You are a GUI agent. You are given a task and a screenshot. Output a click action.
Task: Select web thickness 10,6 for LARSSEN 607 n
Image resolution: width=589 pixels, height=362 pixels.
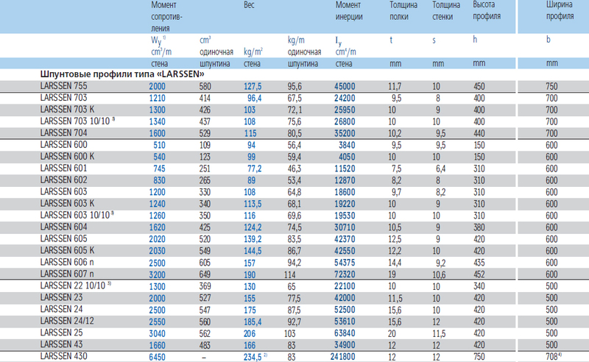click(x=439, y=274)
